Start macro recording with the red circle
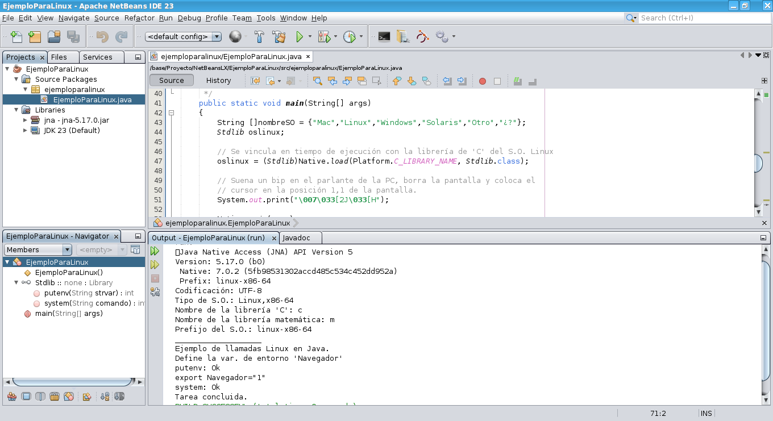This screenshot has height=421, width=773. [x=483, y=81]
